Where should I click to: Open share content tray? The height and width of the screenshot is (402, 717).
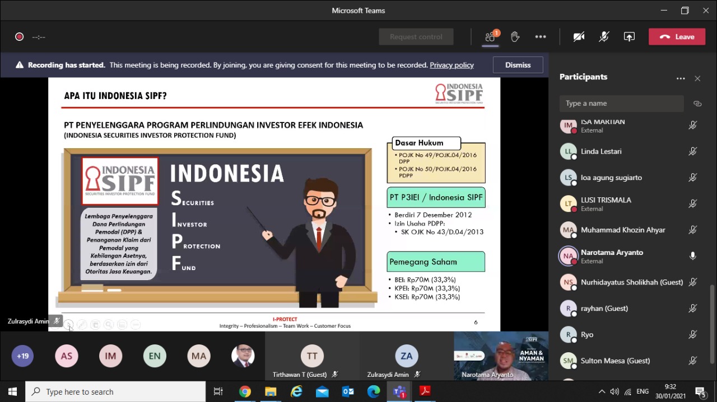point(629,37)
